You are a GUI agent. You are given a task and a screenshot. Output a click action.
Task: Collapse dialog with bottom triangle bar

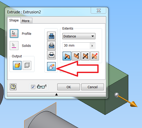pos(57,94)
